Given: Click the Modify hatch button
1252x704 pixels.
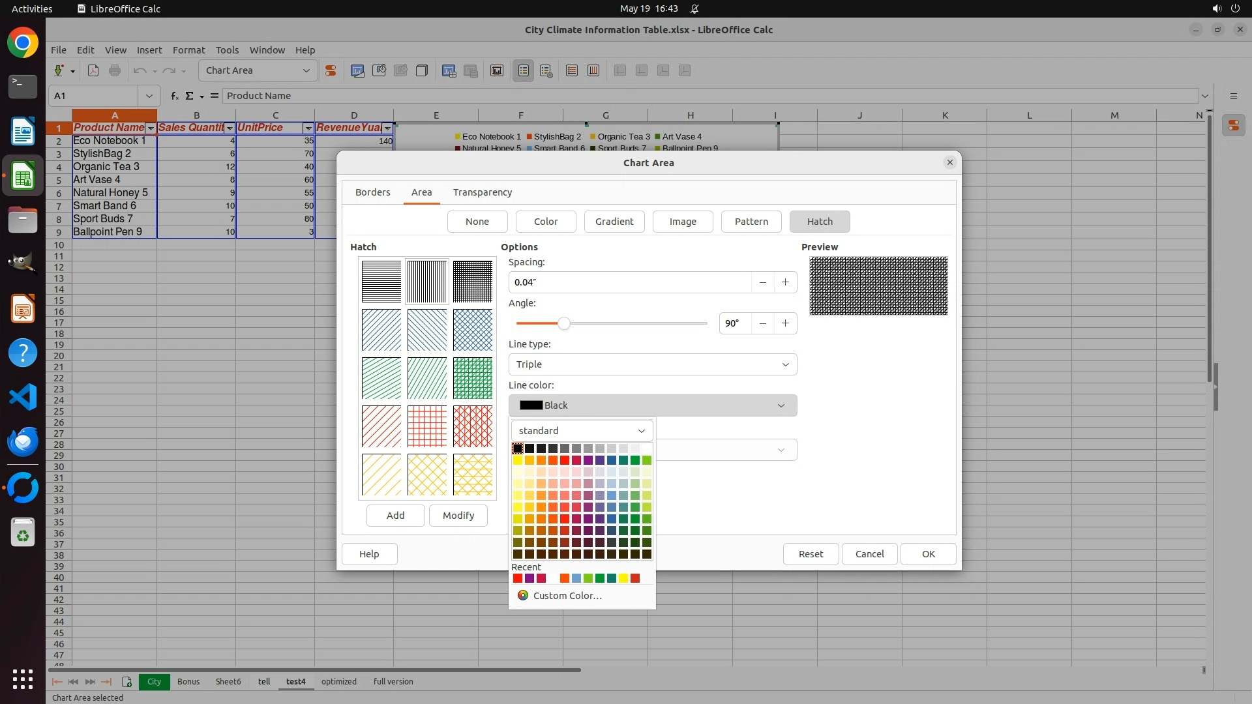Looking at the screenshot, I should (x=458, y=516).
